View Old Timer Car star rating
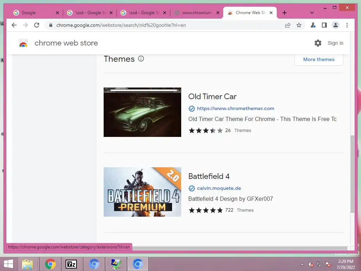The height and width of the screenshot is (271, 361). coord(206,131)
